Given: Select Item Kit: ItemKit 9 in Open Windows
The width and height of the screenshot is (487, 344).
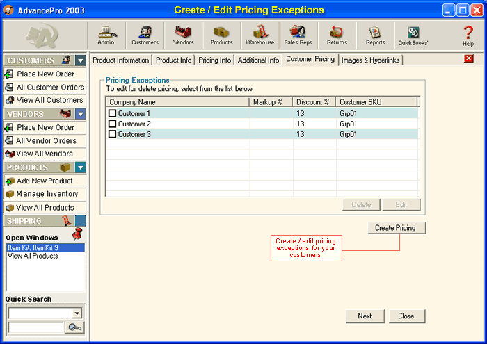Looking at the screenshot, I should (x=45, y=247).
